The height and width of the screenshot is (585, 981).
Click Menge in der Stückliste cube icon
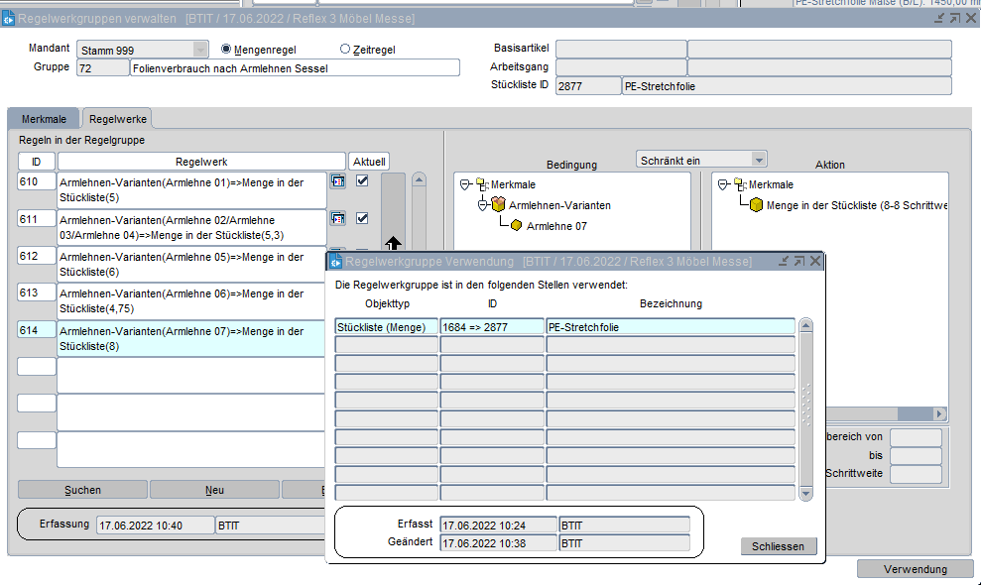[x=756, y=205]
